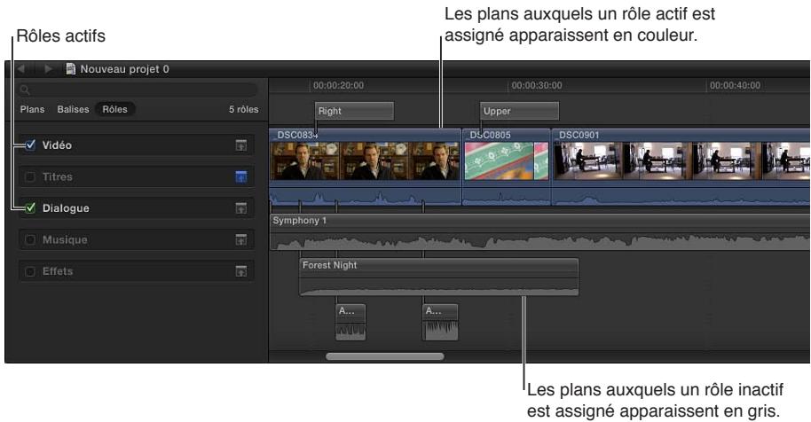Select the DSC0805 clip thumbnail
This screenshot has width=811, height=422.
(507, 161)
